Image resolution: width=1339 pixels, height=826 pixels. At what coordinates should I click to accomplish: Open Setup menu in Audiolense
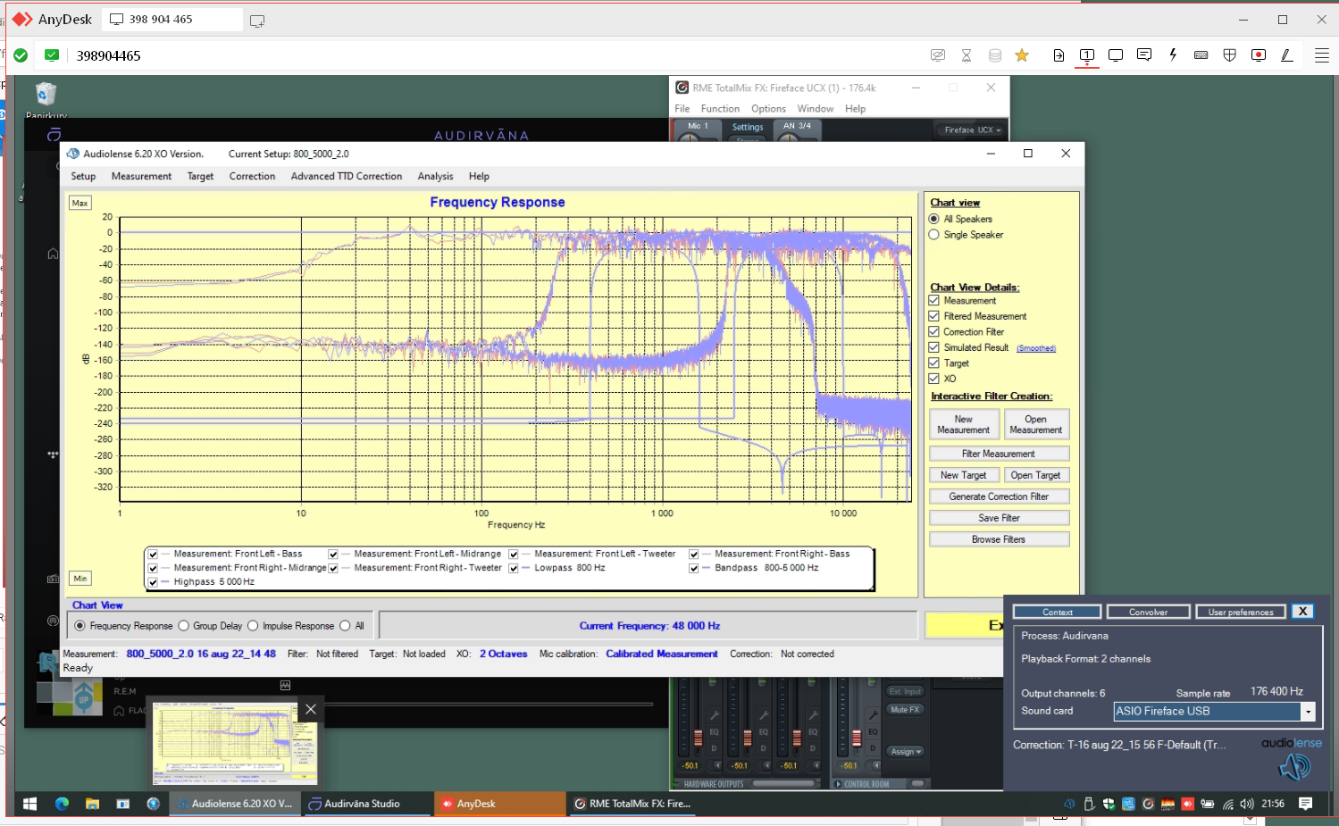(83, 176)
